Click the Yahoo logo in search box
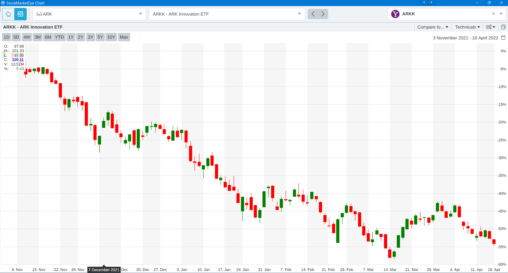This screenshot has width=508, height=273. tap(395, 14)
